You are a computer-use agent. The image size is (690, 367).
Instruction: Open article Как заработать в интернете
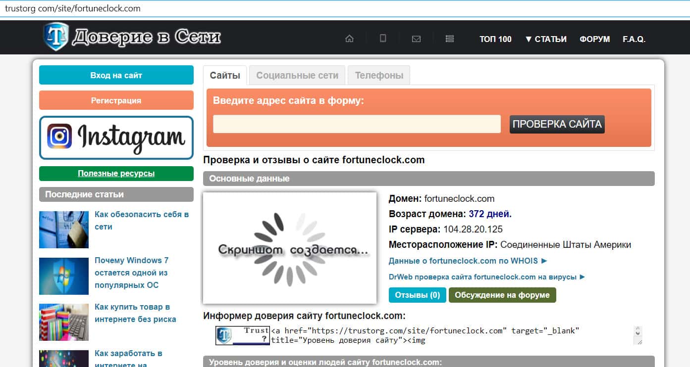128,359
